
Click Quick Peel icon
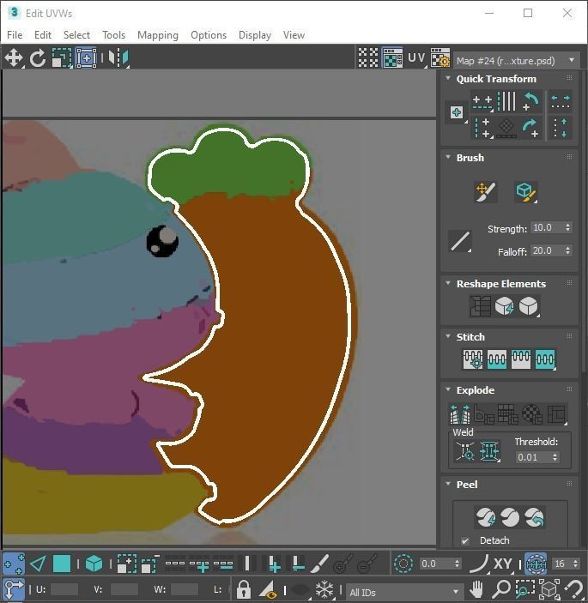[486, 517]
